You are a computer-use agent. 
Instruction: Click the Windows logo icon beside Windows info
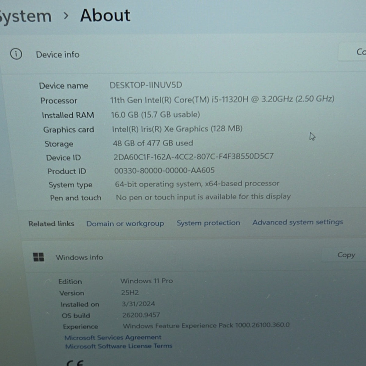coord(39,257)
